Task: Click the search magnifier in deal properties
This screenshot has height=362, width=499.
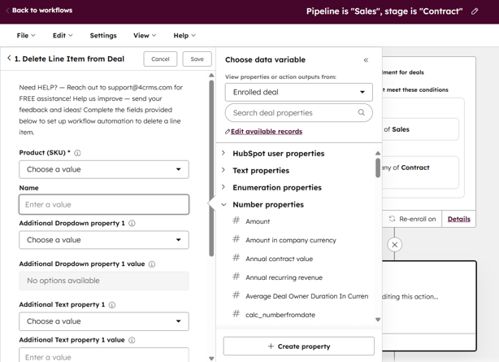Action: pos(362,113)
